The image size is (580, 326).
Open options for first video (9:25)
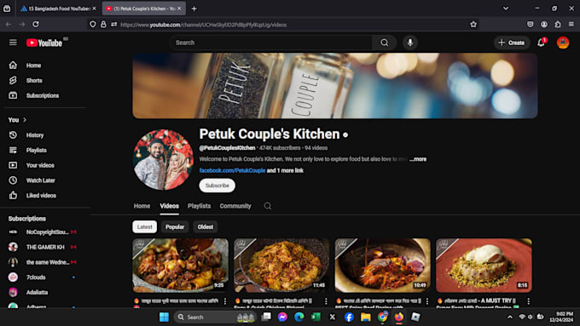225,301
